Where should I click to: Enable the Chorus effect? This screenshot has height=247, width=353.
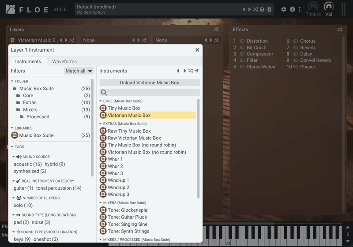(x=295, y=41)
